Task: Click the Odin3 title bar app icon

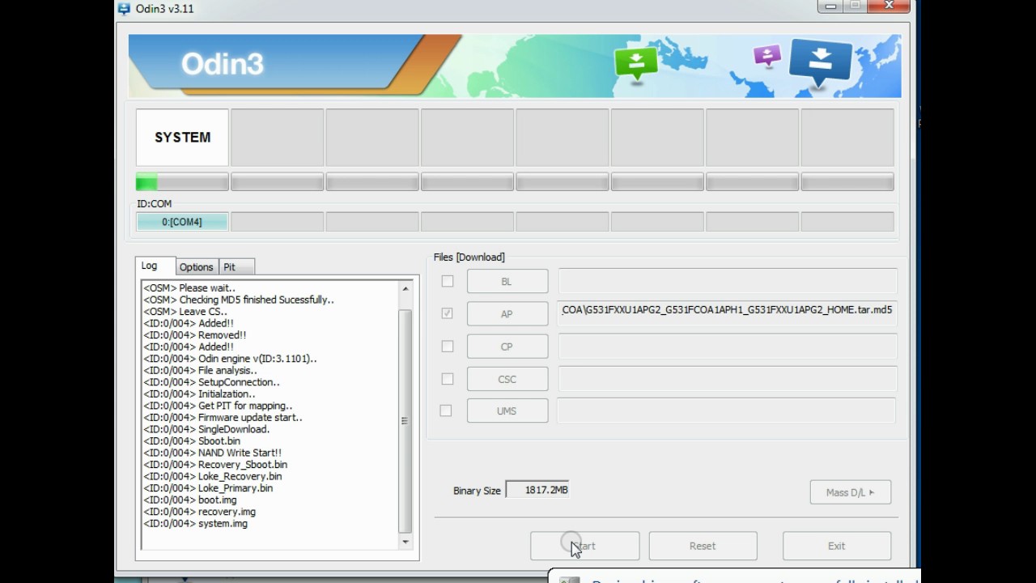Action: click(x=124, y=9)
